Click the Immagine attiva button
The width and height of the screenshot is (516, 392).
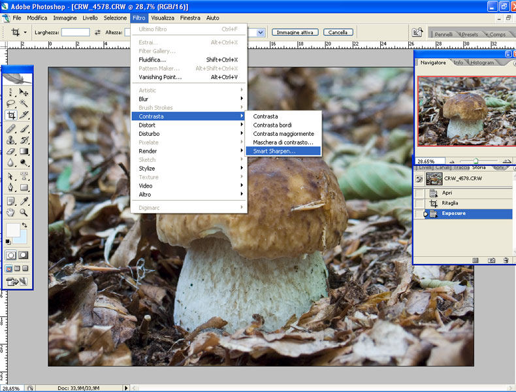click(x=295, y=32)
